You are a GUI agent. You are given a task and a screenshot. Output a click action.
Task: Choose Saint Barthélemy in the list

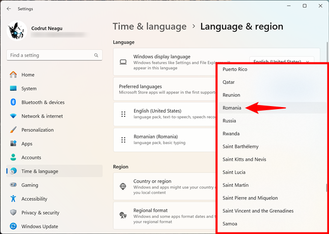pos(272,147)
